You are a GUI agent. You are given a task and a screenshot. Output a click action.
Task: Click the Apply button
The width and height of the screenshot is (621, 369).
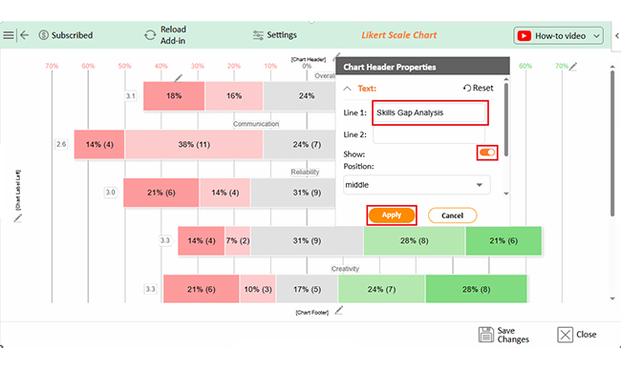coord(392,215)
